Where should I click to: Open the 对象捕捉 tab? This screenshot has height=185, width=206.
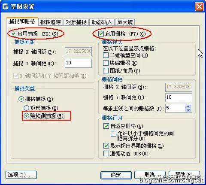pos(76,22)
